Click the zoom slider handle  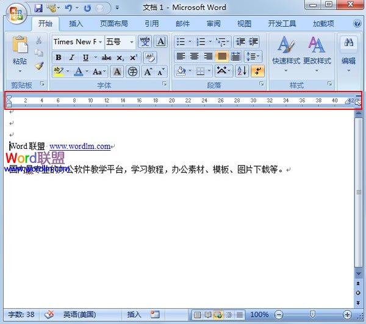click(312, 314)
